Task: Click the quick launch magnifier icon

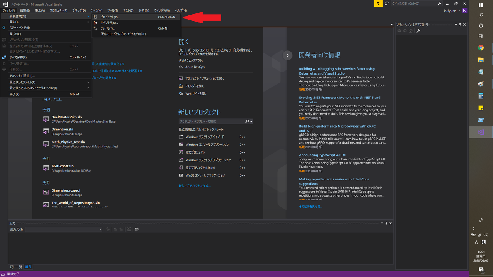Action: pos(440,3)
